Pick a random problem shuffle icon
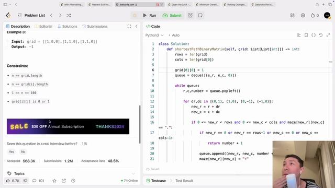The image size is (335, 188). point(69,15)
